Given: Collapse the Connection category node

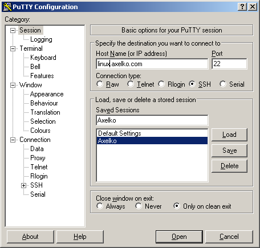Looking at the screenshot, I should [13, 140].
